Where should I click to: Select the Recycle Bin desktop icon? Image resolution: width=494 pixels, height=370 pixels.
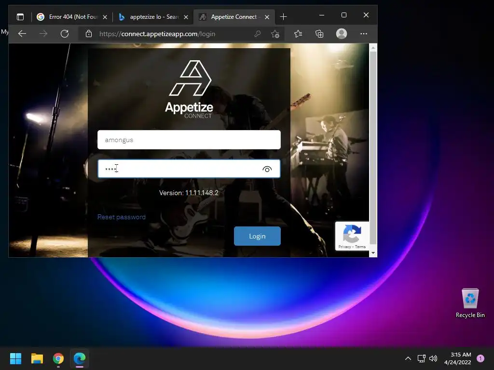(x=470, y=304)
